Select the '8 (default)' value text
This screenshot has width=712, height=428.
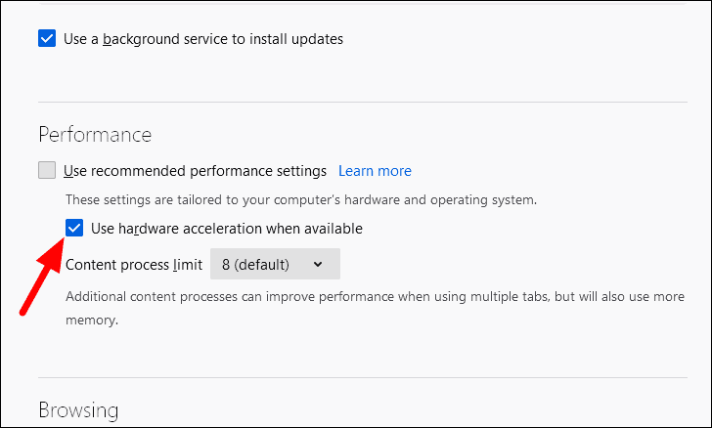pos(255,264)
